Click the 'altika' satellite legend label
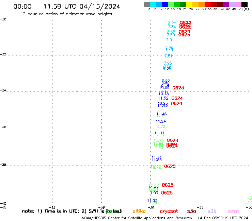 tap(139, 211)
